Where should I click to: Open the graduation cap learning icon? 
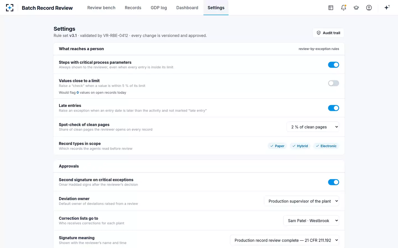(x=356, y=8)
